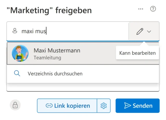Expand the permission chevron dropdown arrow
Screen dimensions: 166x120
click(149, 32)
